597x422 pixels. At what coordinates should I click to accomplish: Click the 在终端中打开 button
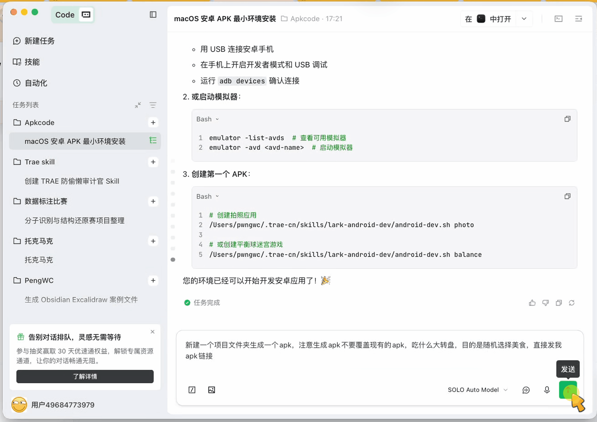coord(488,19)
